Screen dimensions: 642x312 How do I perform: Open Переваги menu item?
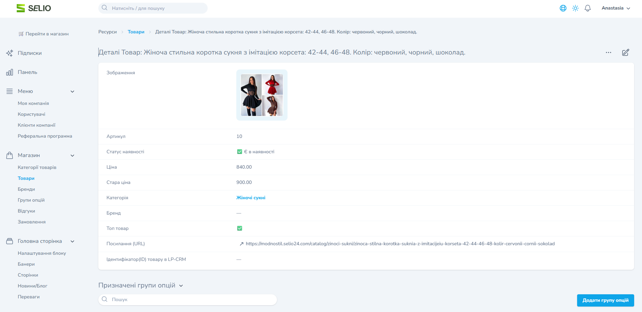pos(29,297)
